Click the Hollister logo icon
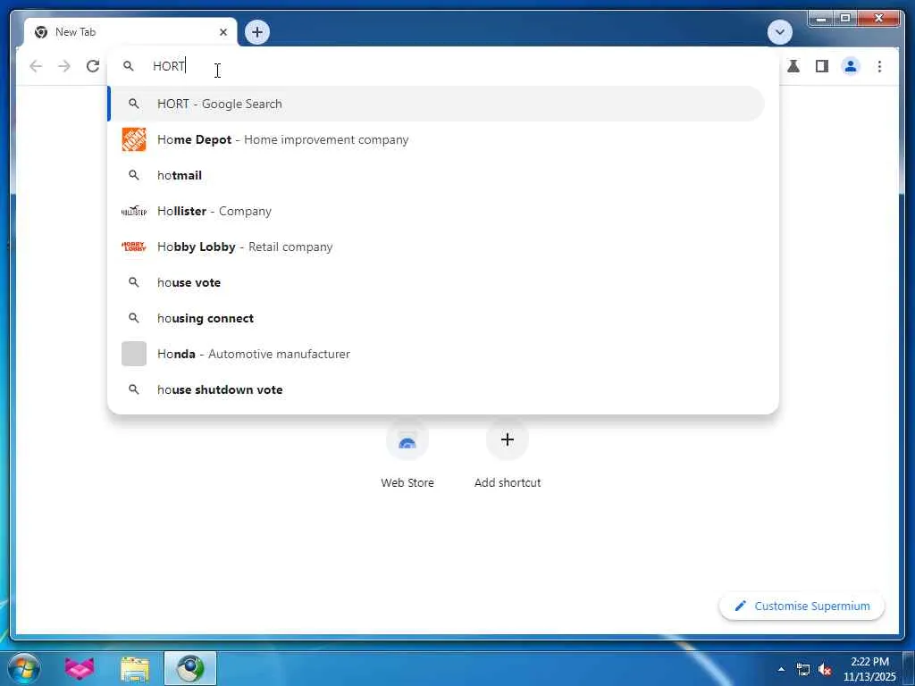Screen dimensions: 915x686 [x=134, y=211]
